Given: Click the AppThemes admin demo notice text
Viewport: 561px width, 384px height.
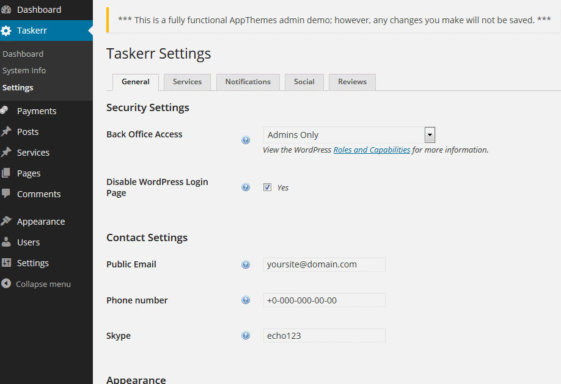Looking at the screenshot, I should coord(334,20).
